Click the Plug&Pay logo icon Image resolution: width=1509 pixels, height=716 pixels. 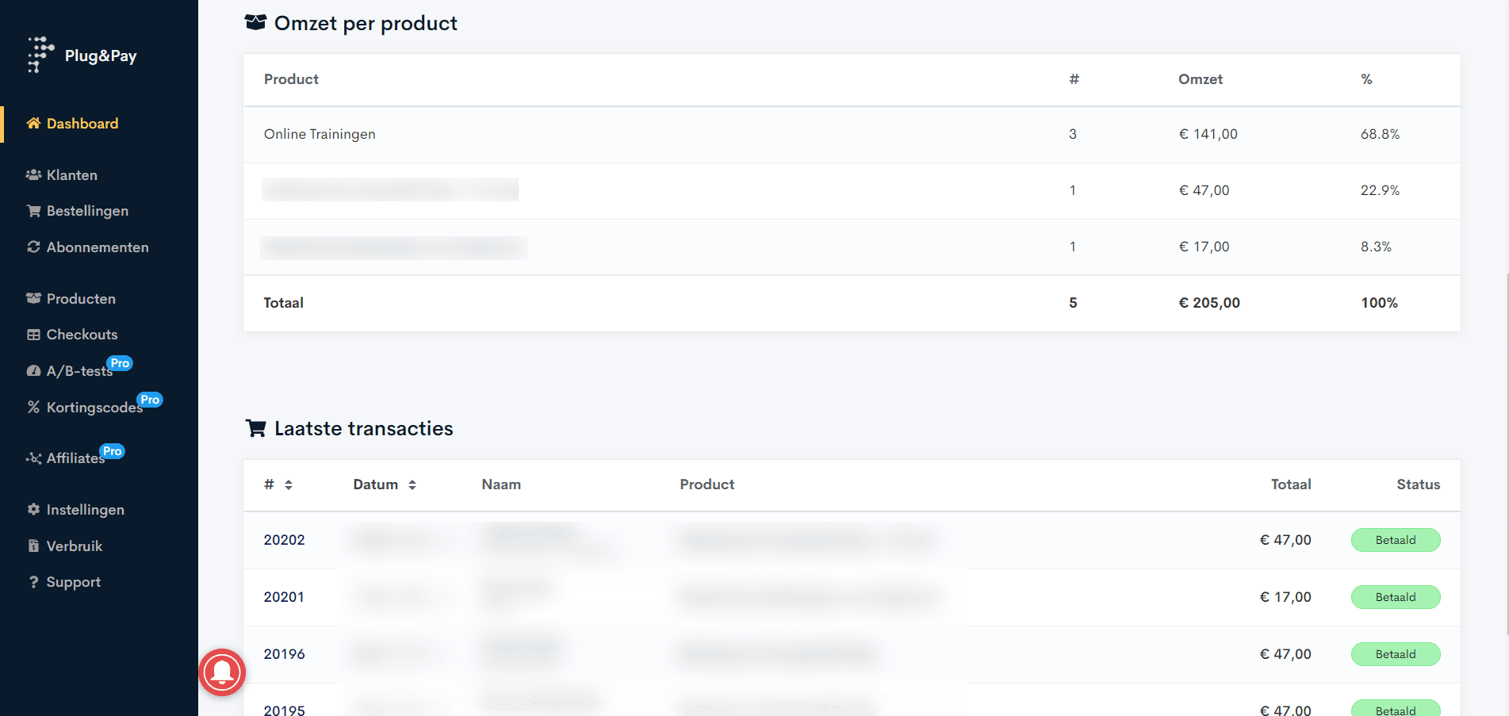point(40,55)
